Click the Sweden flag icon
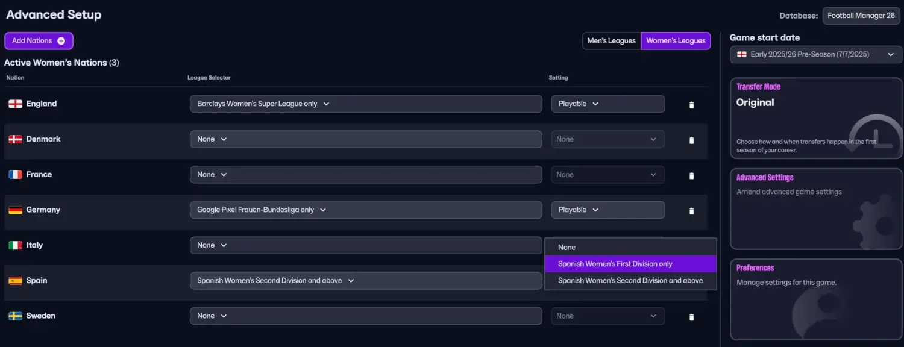Image resolution: width=904 pixels, height=347 pixels. (15, 316)
